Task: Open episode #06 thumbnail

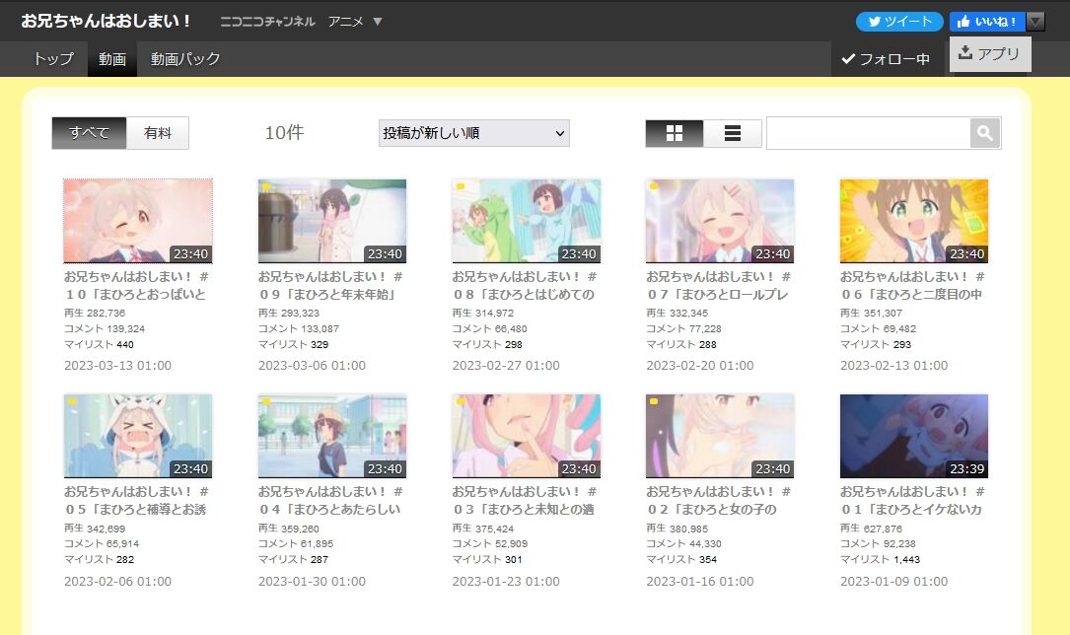Action: 914,221
